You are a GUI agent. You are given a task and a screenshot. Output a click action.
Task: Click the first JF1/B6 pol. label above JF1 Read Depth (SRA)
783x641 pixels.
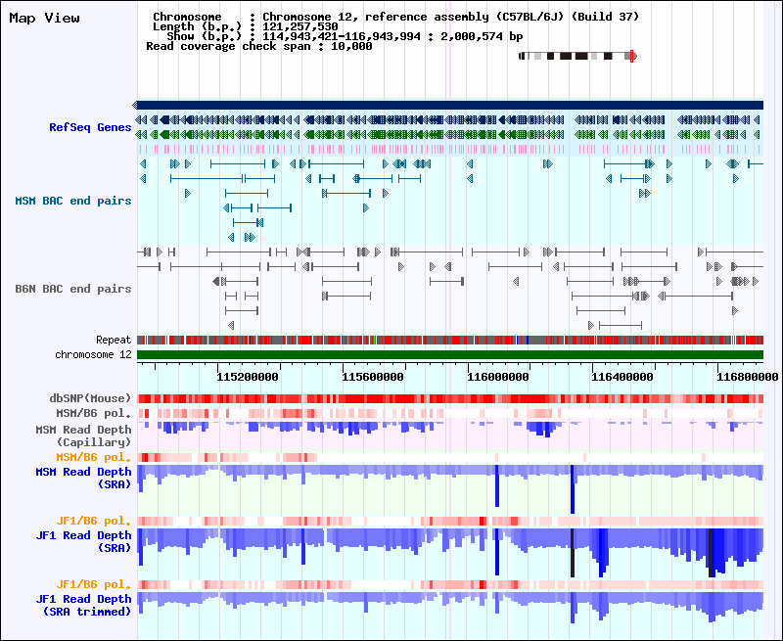pos(93,521)
